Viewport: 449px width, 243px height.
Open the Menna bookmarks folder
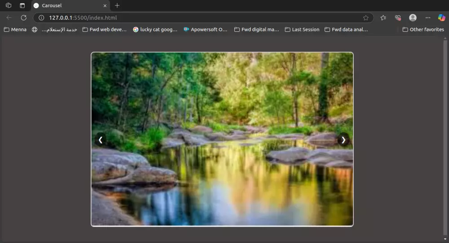point(15,30)
